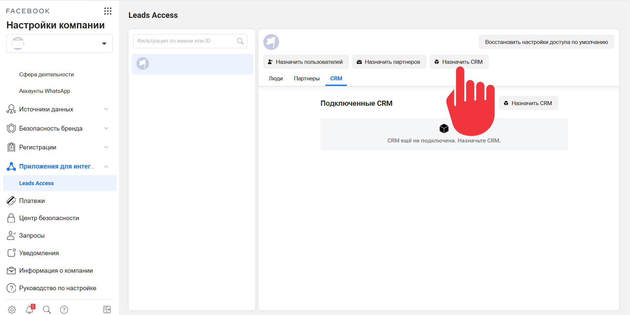Viewport: 630px width, 315px height.
Task: Open Аккаунты WhatsApp settings
Action: [45, 91]
